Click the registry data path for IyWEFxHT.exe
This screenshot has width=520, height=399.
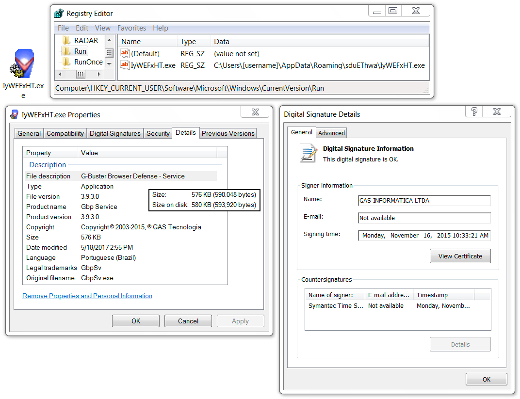click(319, 65)
